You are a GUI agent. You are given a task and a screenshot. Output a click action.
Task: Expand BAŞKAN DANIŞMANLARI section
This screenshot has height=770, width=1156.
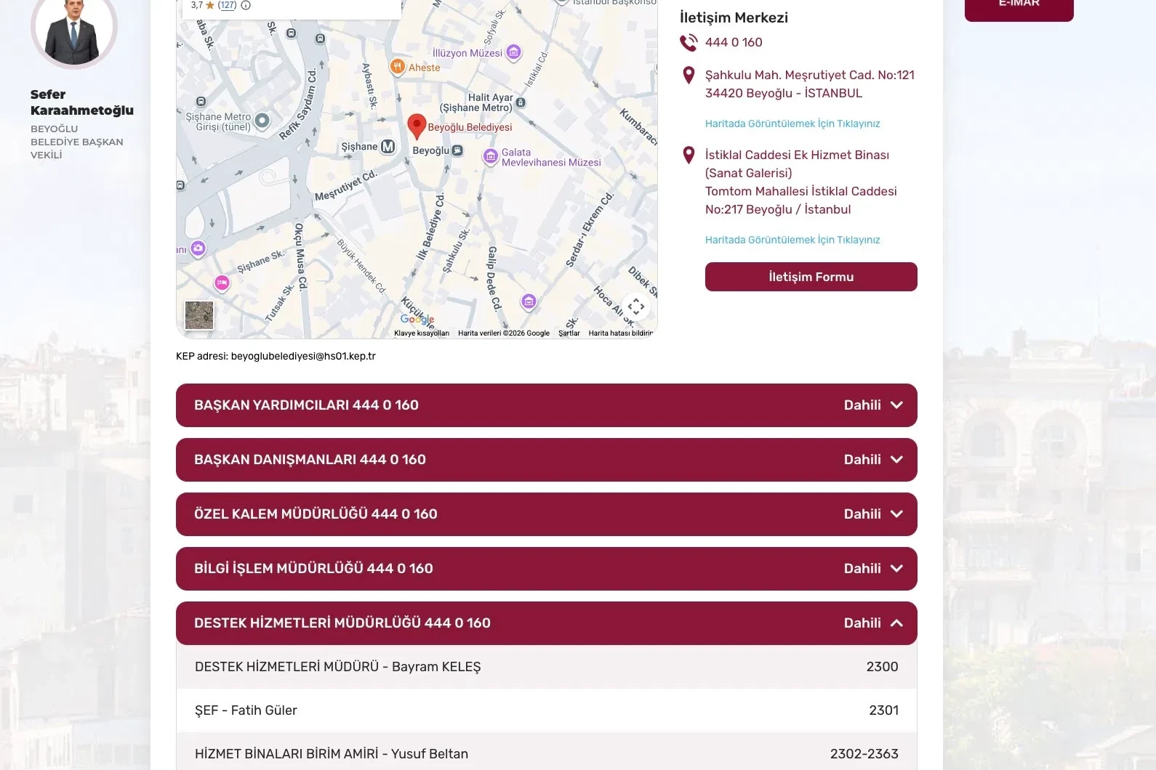pyautogui.click(x=547, y=460)
